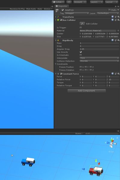Open Transform settings gear menu
The image size is (120, 180).
click(118, 17)
